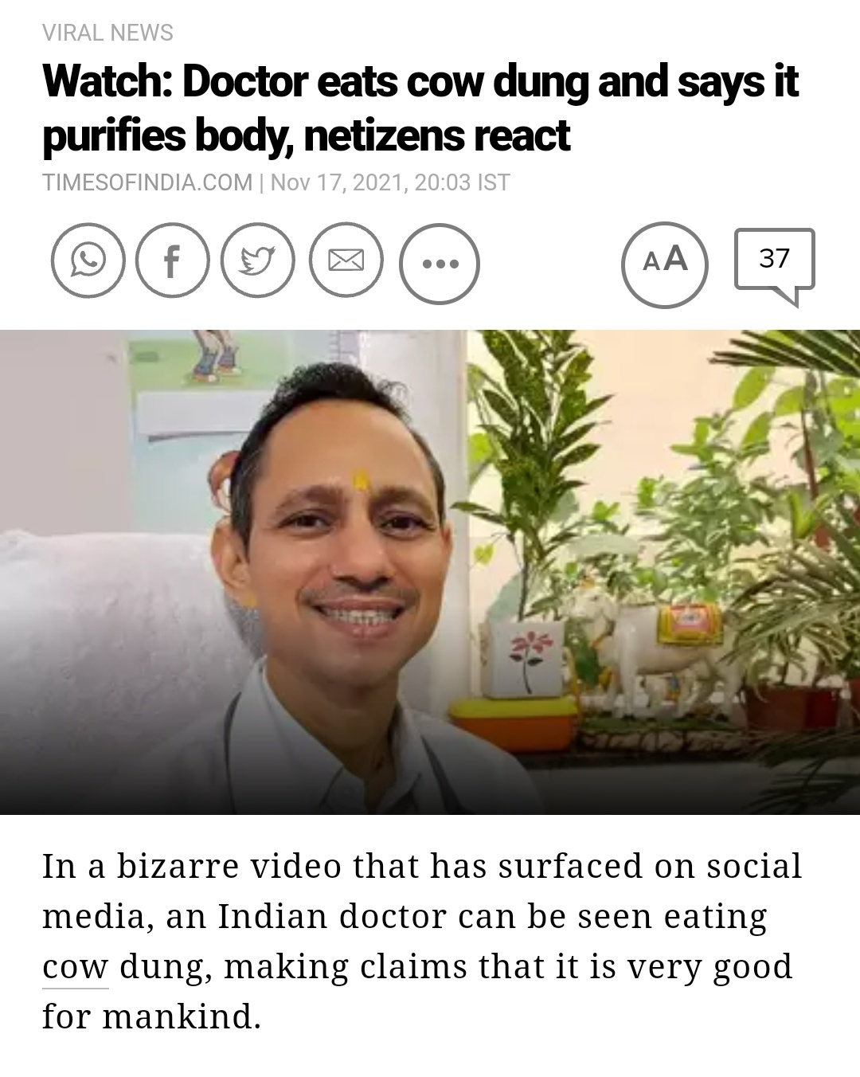View the doctor's article photo
The height and width of the screenshot is (1077, 860).
pos(430,572)
